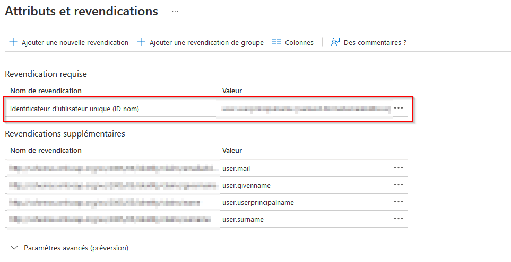Click Ajouter une nouvelle revendication

69,42
